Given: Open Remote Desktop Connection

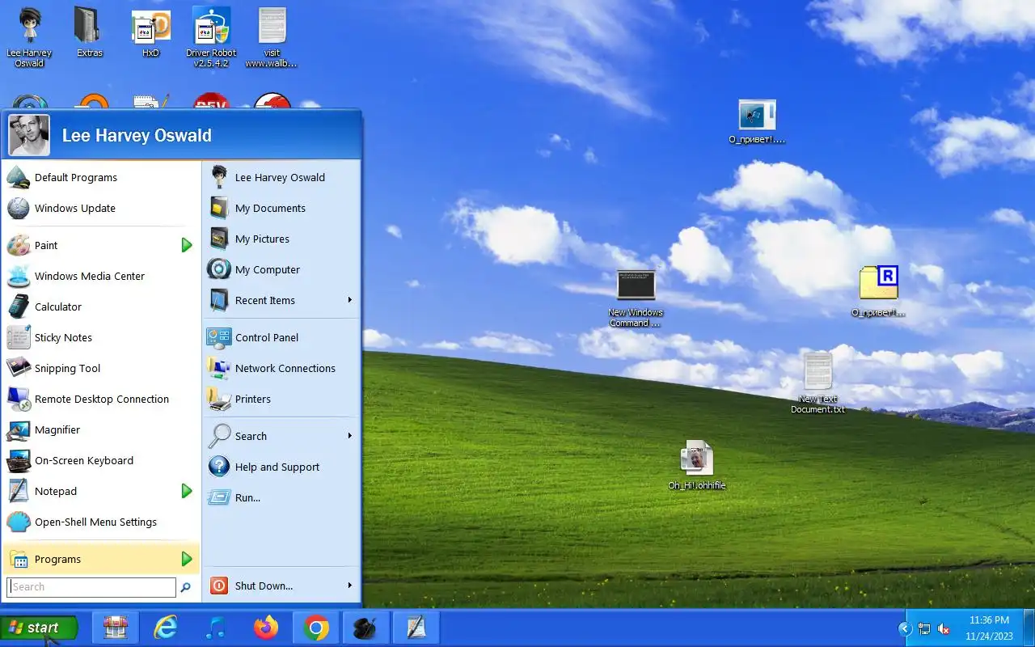Looking at the screenshot, I should [101, 399].
